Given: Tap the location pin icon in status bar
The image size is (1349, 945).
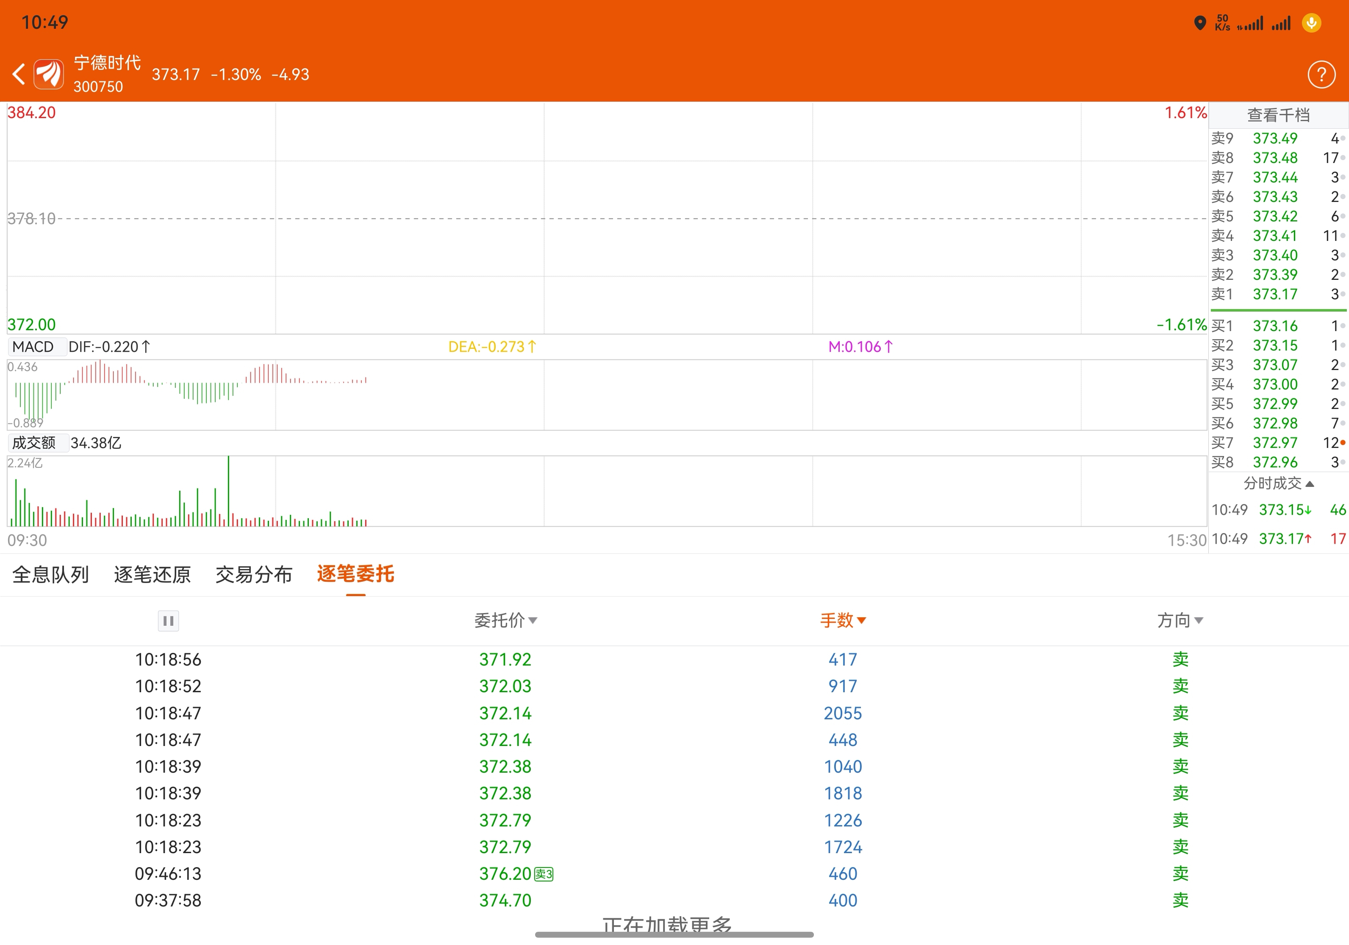Looking at the screenshot, I should [1200, 23].
